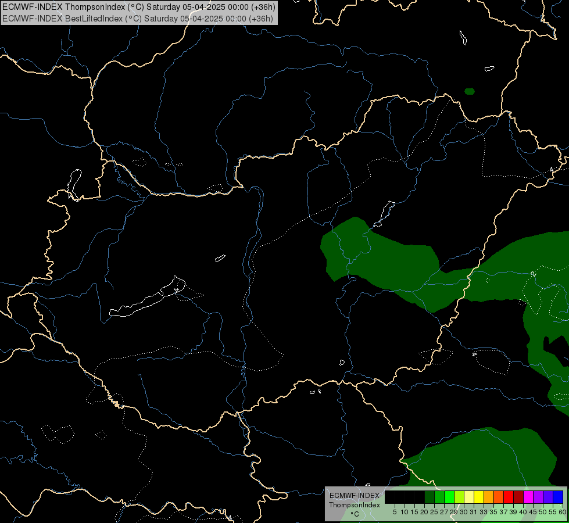
Task: Click the ECMWF-INDEX ThompsonIndex title line
Action: 139,7
